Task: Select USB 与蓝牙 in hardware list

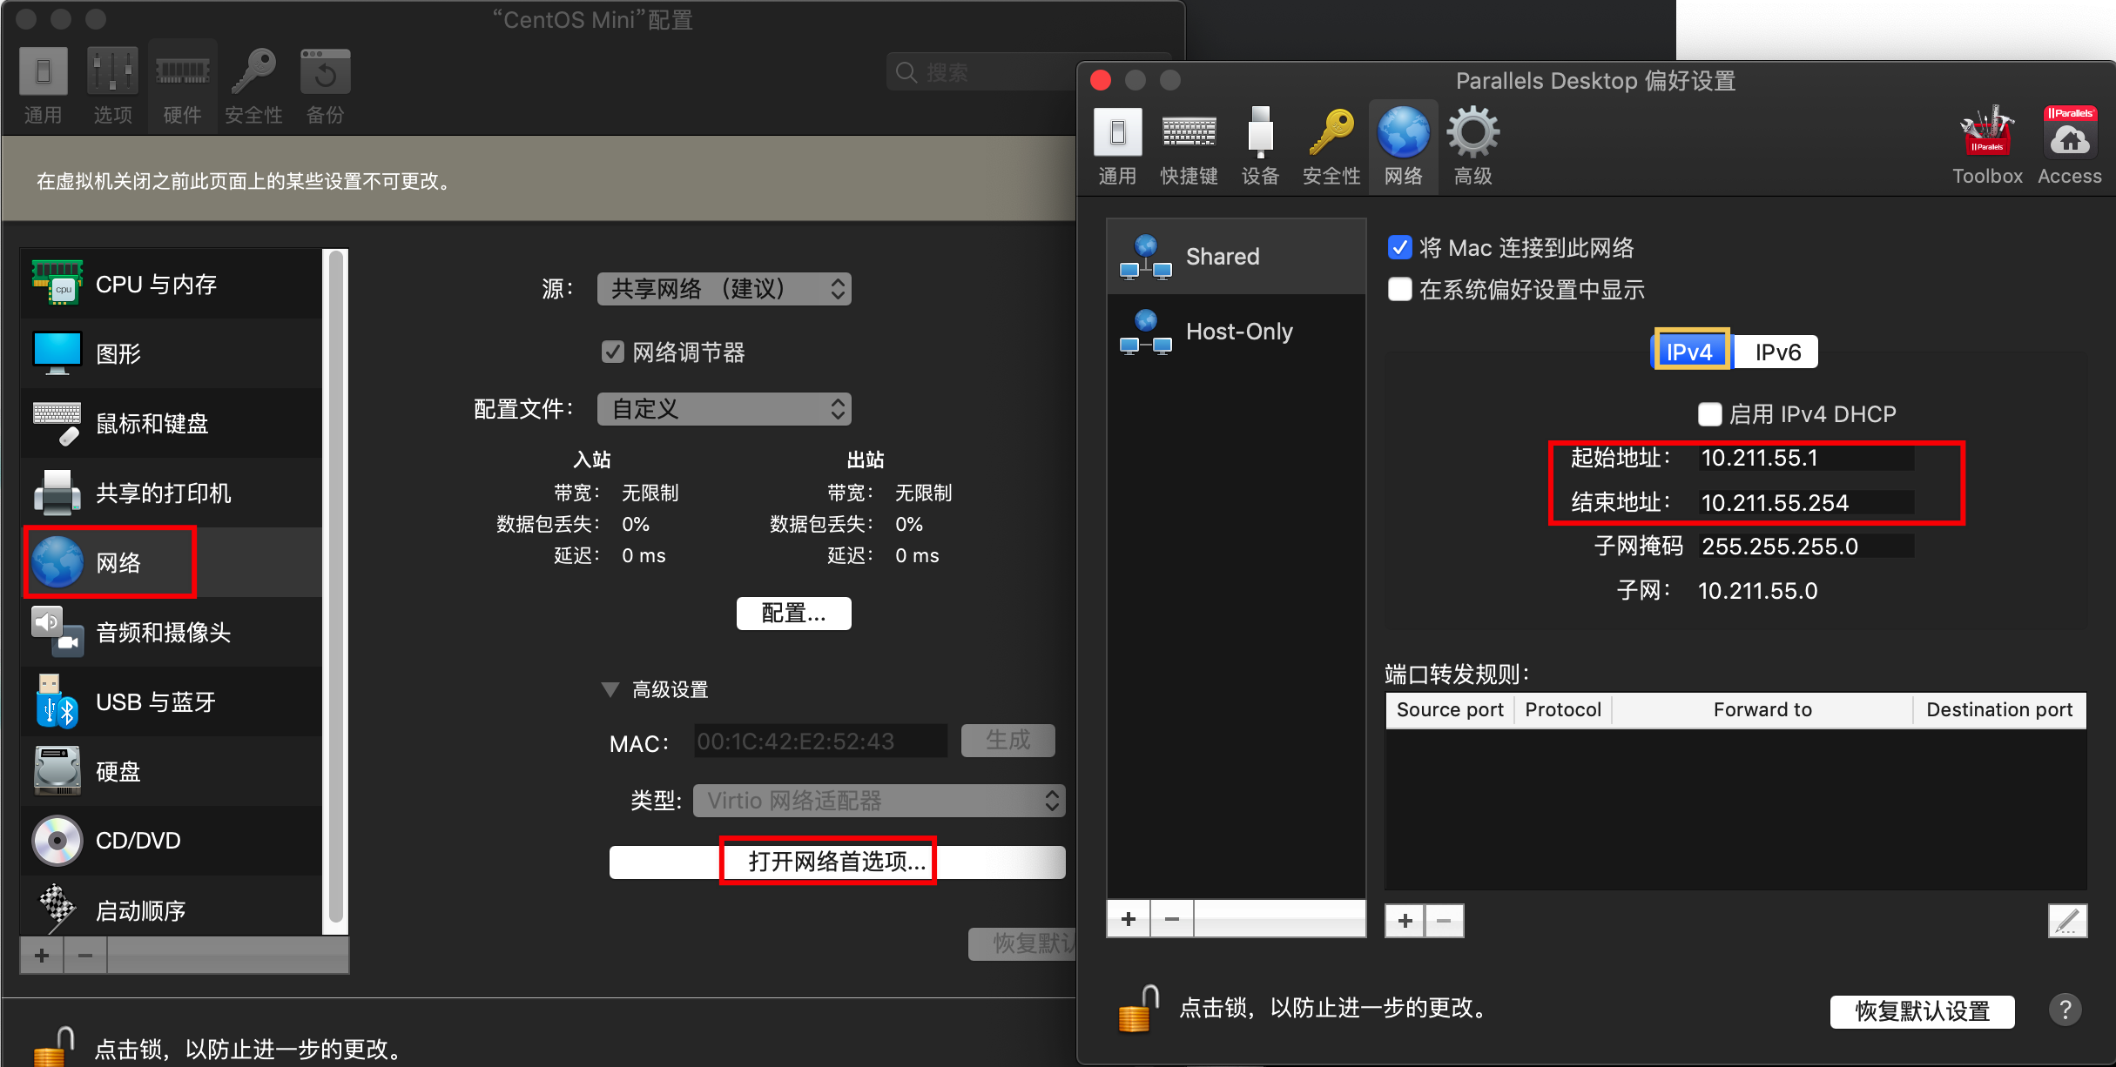Action: pos(172,701)
